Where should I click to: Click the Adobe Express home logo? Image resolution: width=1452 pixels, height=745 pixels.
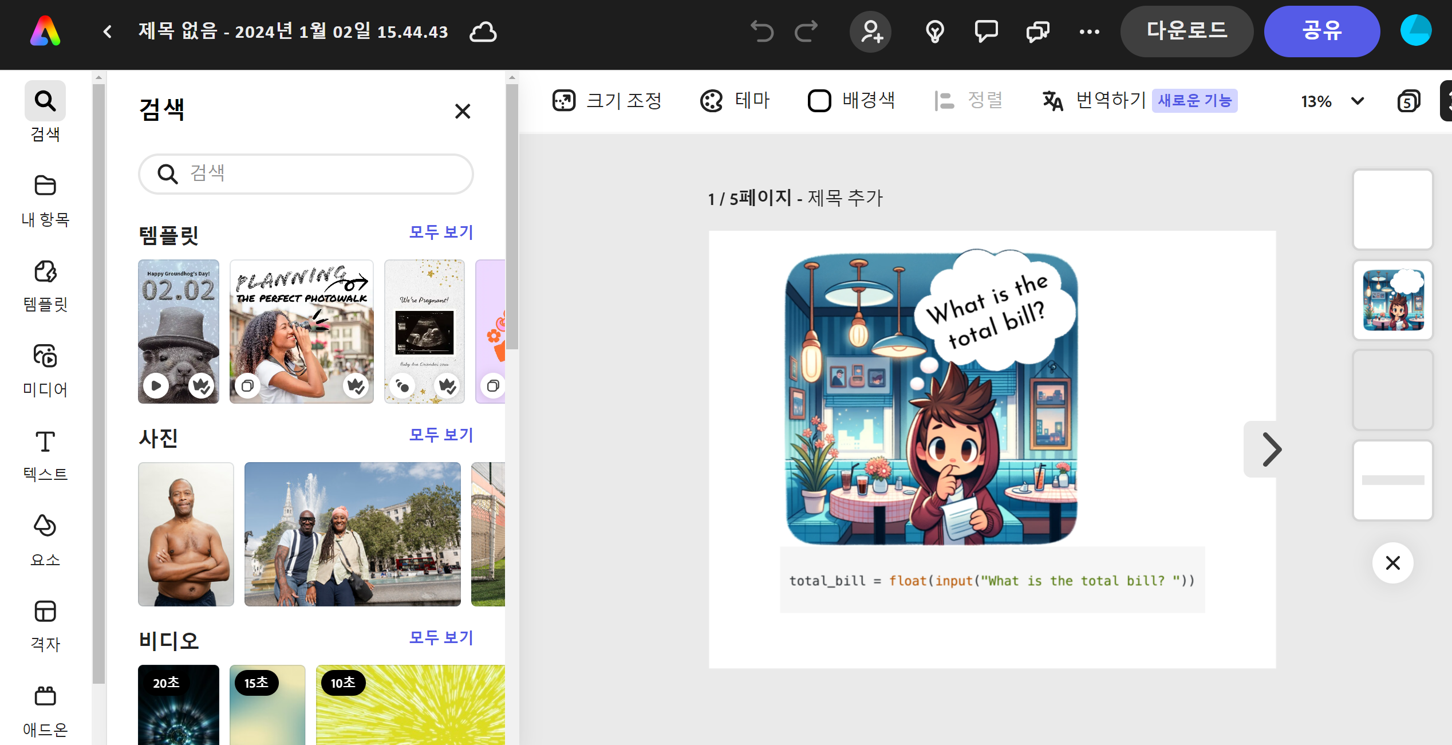point(45,31)
